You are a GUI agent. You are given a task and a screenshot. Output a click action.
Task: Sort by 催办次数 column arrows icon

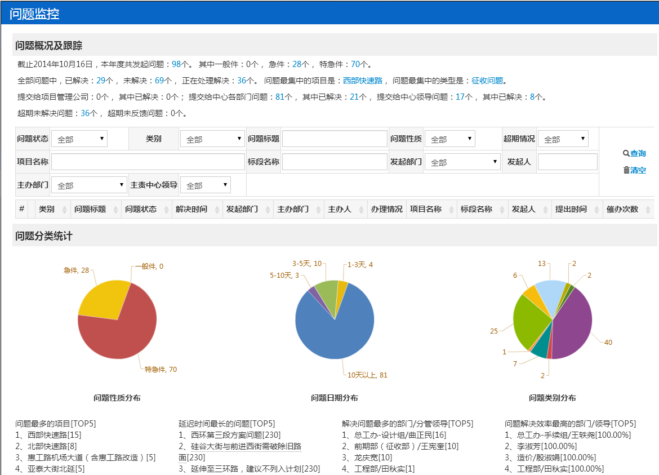(648, 210)
